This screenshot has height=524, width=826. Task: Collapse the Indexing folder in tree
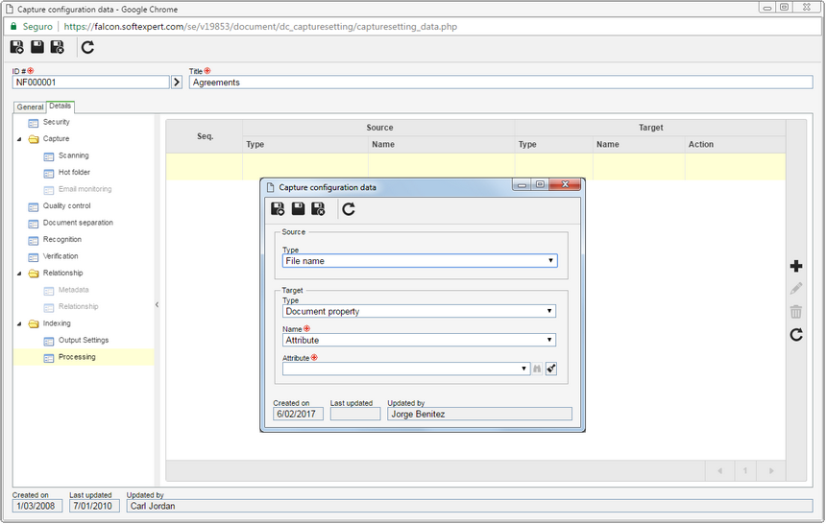[x=19, y=323]
